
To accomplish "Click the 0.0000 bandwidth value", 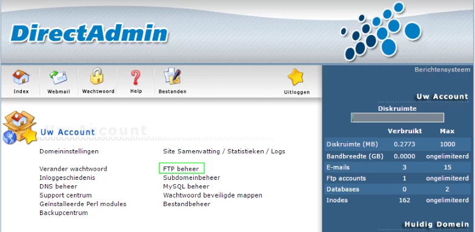I will coord(405,156).
